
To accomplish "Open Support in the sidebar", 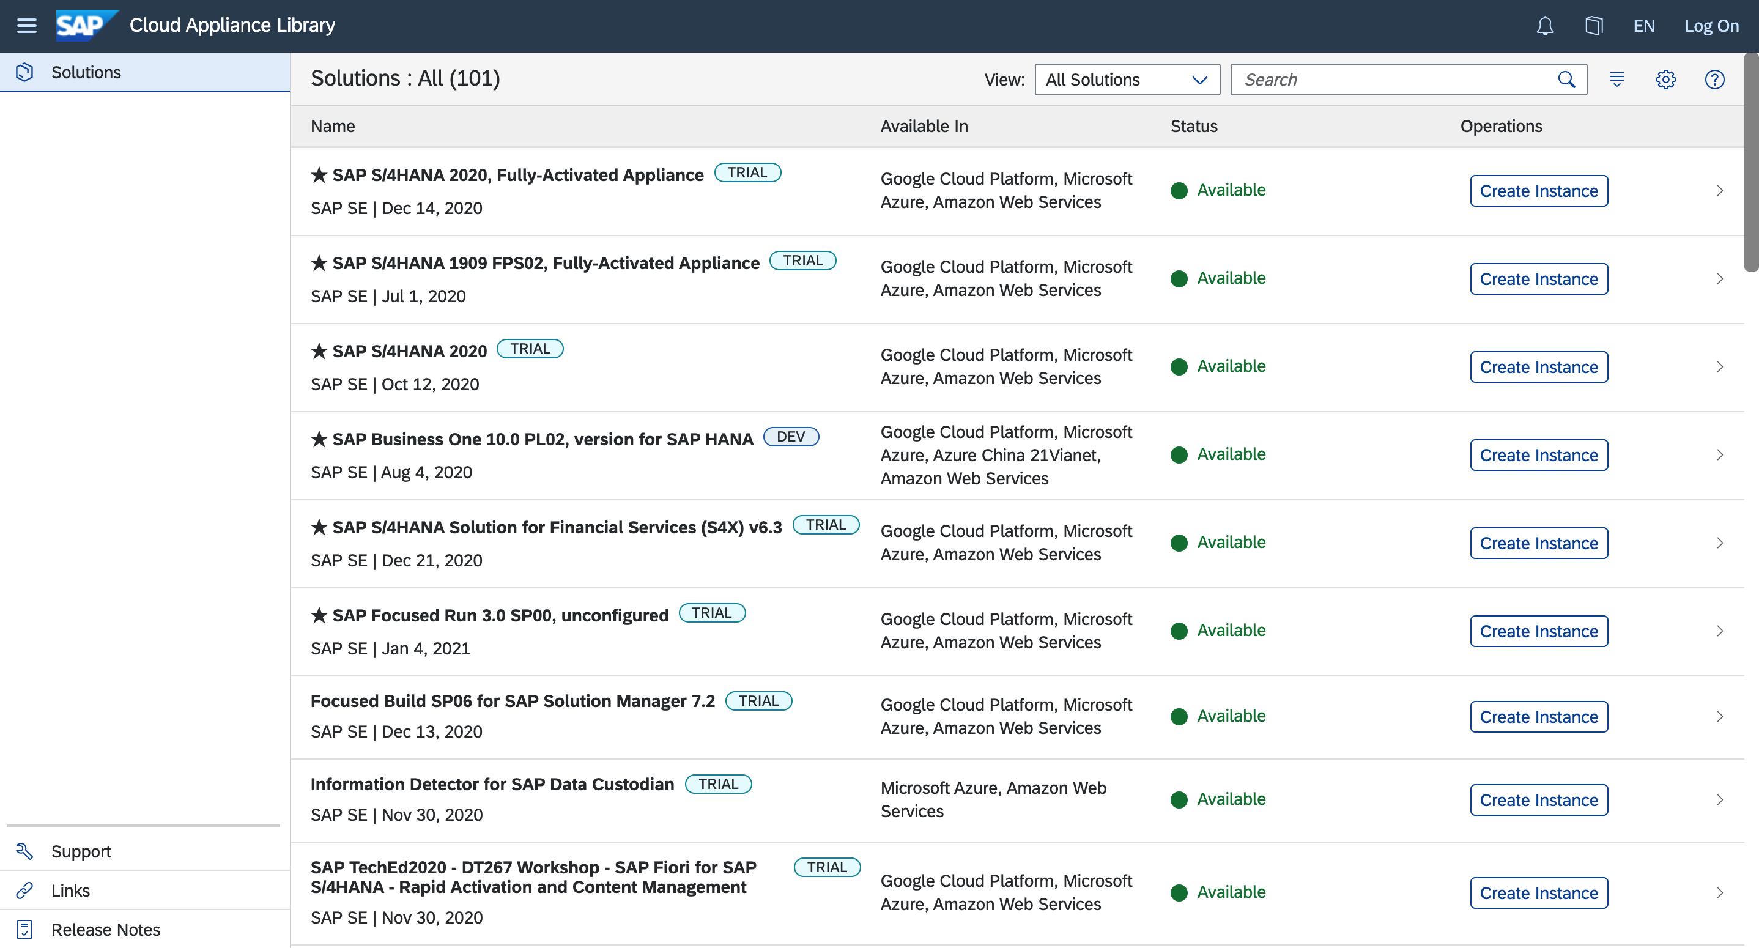I will point(145,851).
